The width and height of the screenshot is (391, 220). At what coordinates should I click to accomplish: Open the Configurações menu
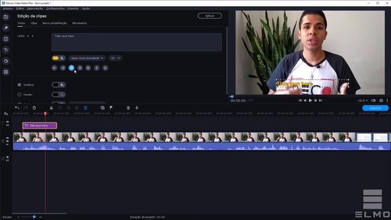56,9
